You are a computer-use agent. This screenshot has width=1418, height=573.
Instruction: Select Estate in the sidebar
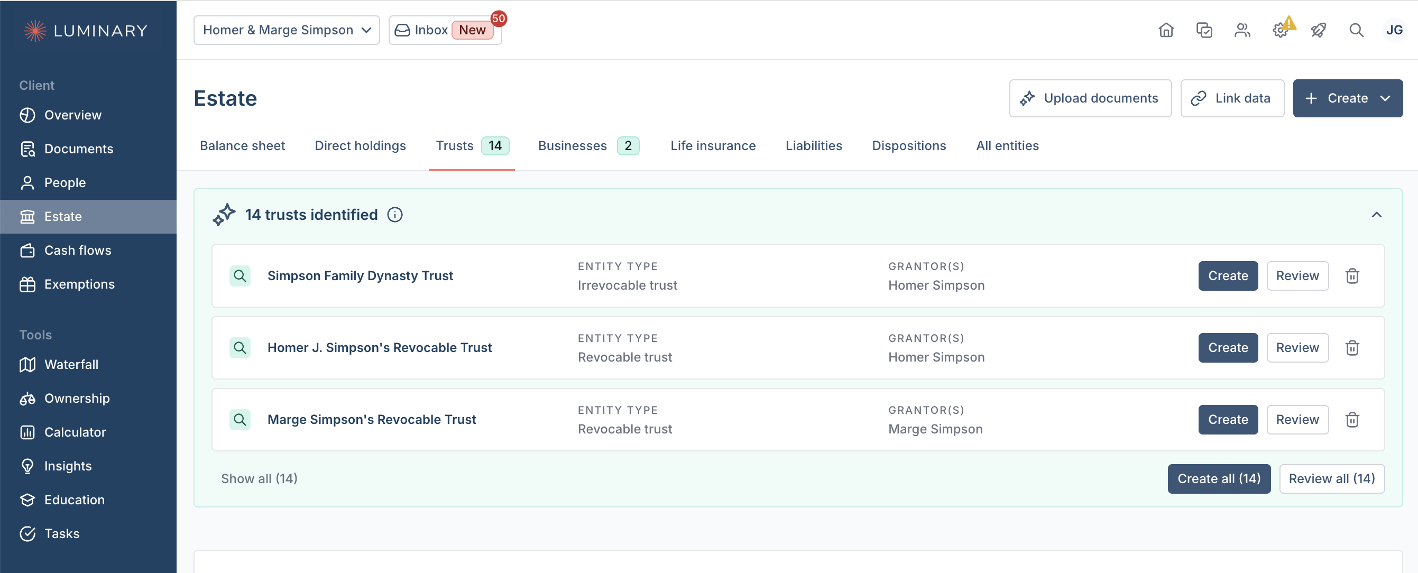(88, 216)
